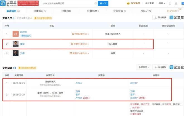
Task: Click the 查一下 search button
Action: point(104,4)
